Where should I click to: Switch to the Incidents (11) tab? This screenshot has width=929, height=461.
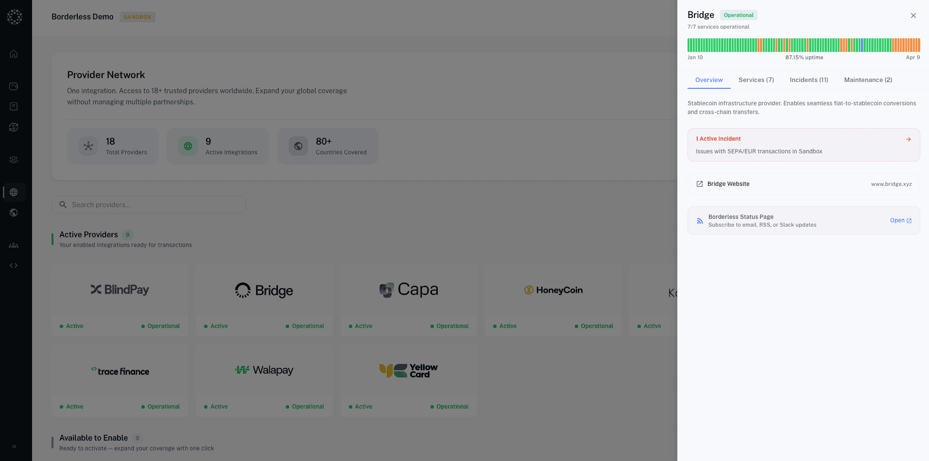(x=809, y=80)
